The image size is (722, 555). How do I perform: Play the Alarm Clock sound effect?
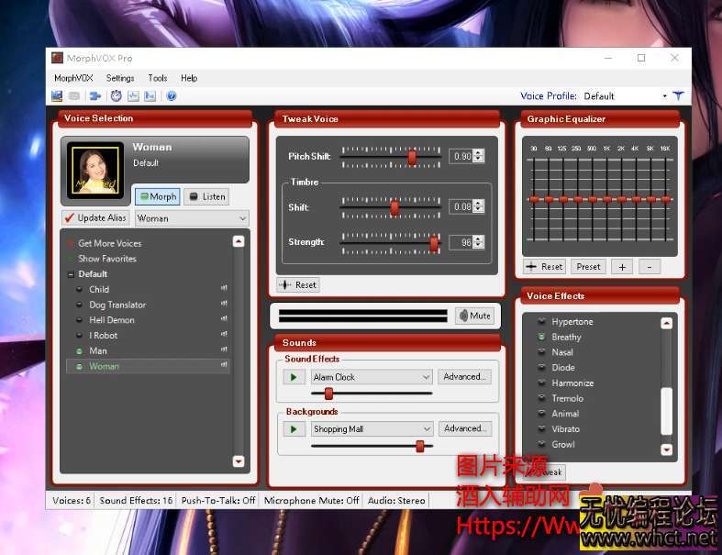tap(294, 377)
